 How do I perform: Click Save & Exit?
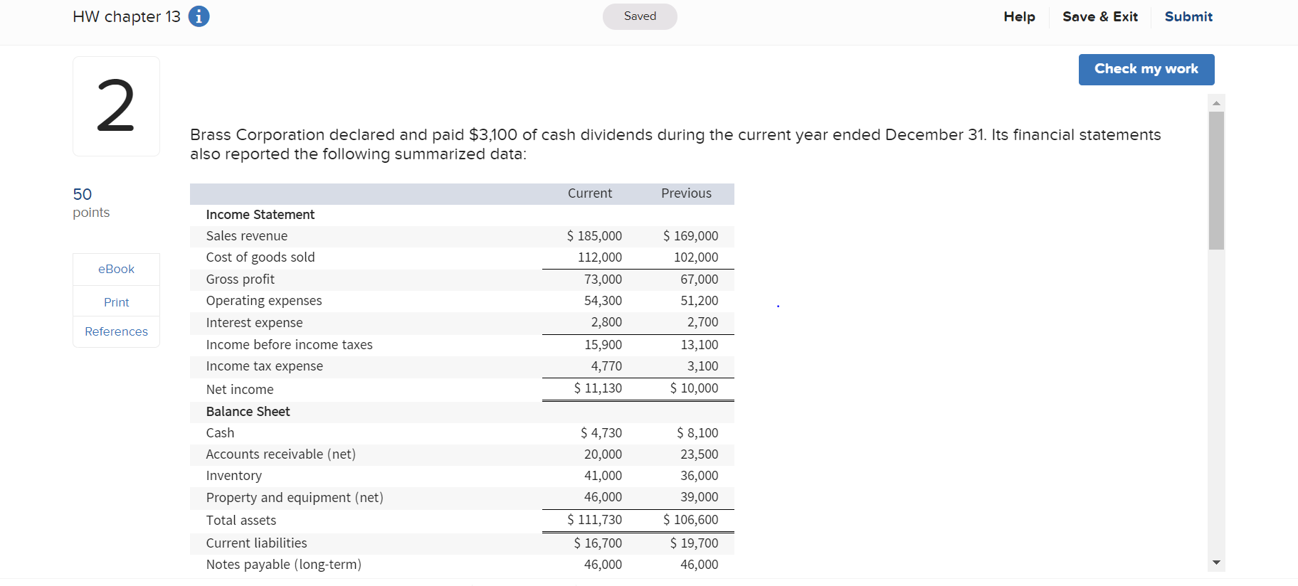point(1100,16)
